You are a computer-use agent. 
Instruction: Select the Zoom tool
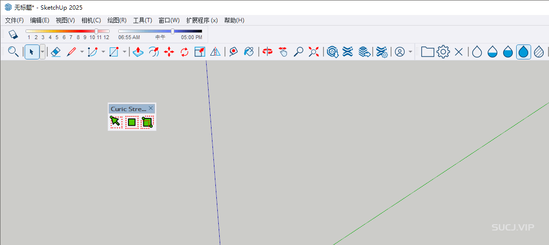coord(298,52)
